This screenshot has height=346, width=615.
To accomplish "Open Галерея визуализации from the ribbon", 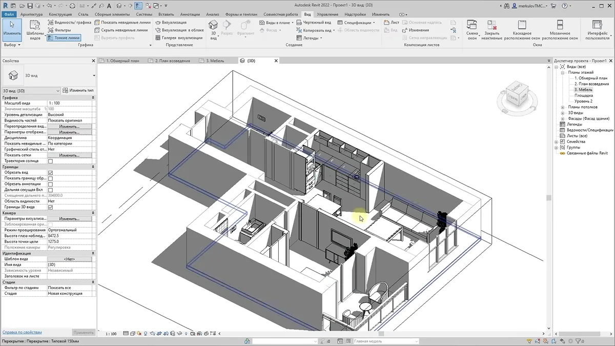I will point(178,38).
